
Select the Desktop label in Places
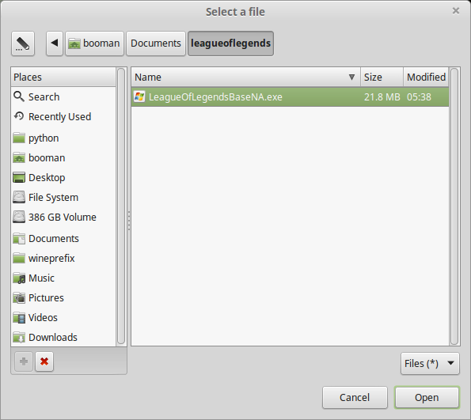(x=47, y=178)
